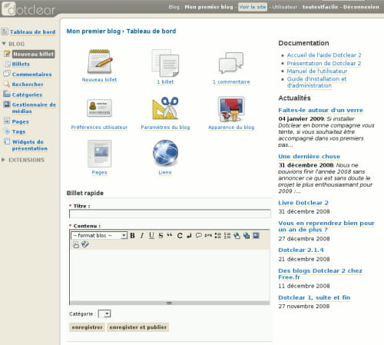Insert an inline quote with the quotation marks icon
This screenshot has width=384, height=345.
170,235
